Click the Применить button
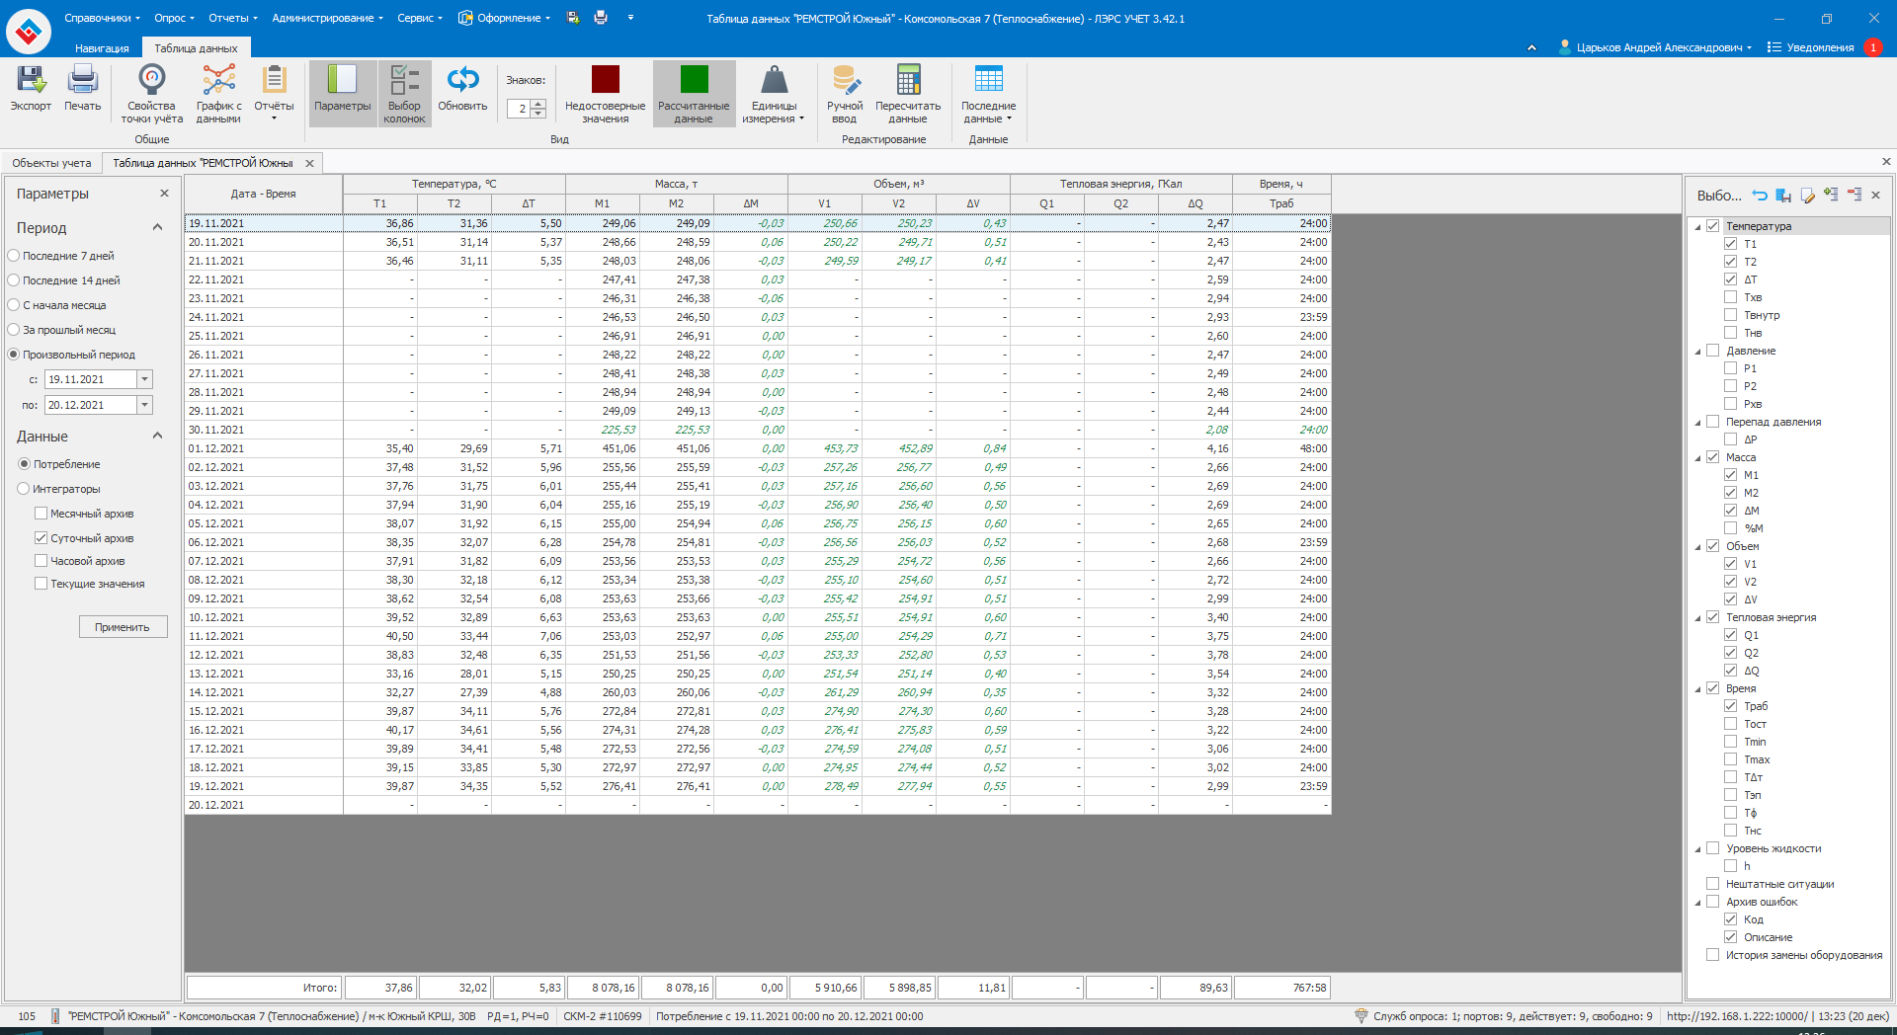Image resolution: width=1897 pixels, height=1035 pixels. pyautogui.click(x=123, y=627)
